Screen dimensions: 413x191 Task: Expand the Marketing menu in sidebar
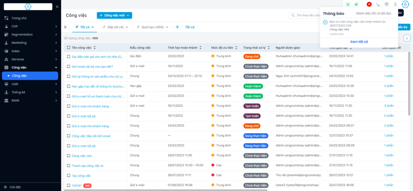[30, 43]
